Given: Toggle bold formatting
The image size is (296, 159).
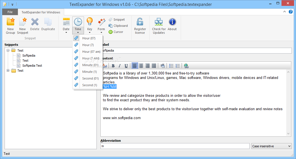Looking at the screenshot, I should pyautogui.click(x=113, y=66).
